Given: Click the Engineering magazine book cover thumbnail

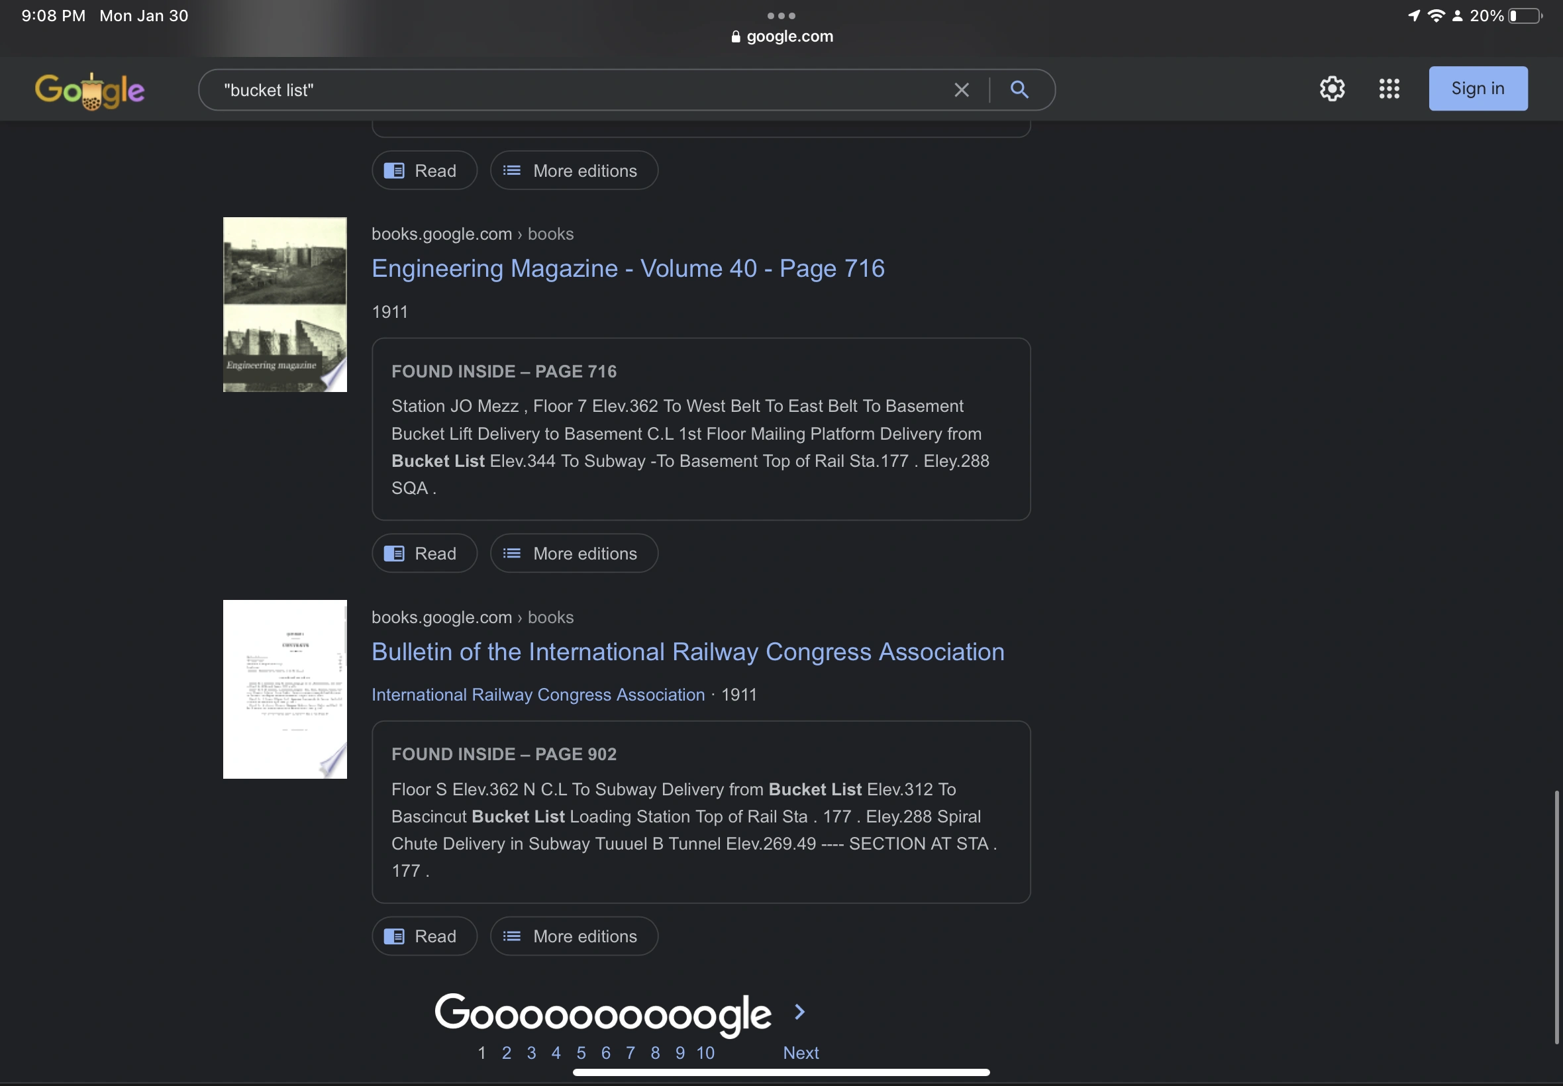Looking at the screenshot, I should [x=284, y=304].
